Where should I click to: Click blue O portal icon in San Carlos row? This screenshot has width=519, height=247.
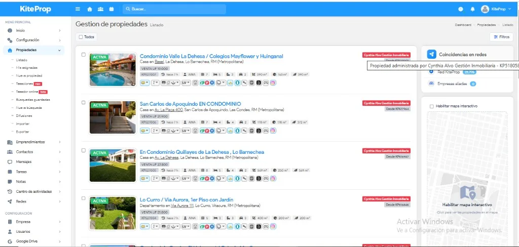(237, 130)
